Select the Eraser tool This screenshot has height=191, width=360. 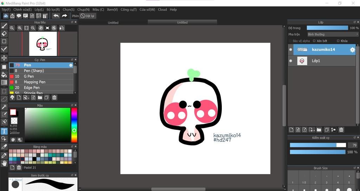coord(4,33)
